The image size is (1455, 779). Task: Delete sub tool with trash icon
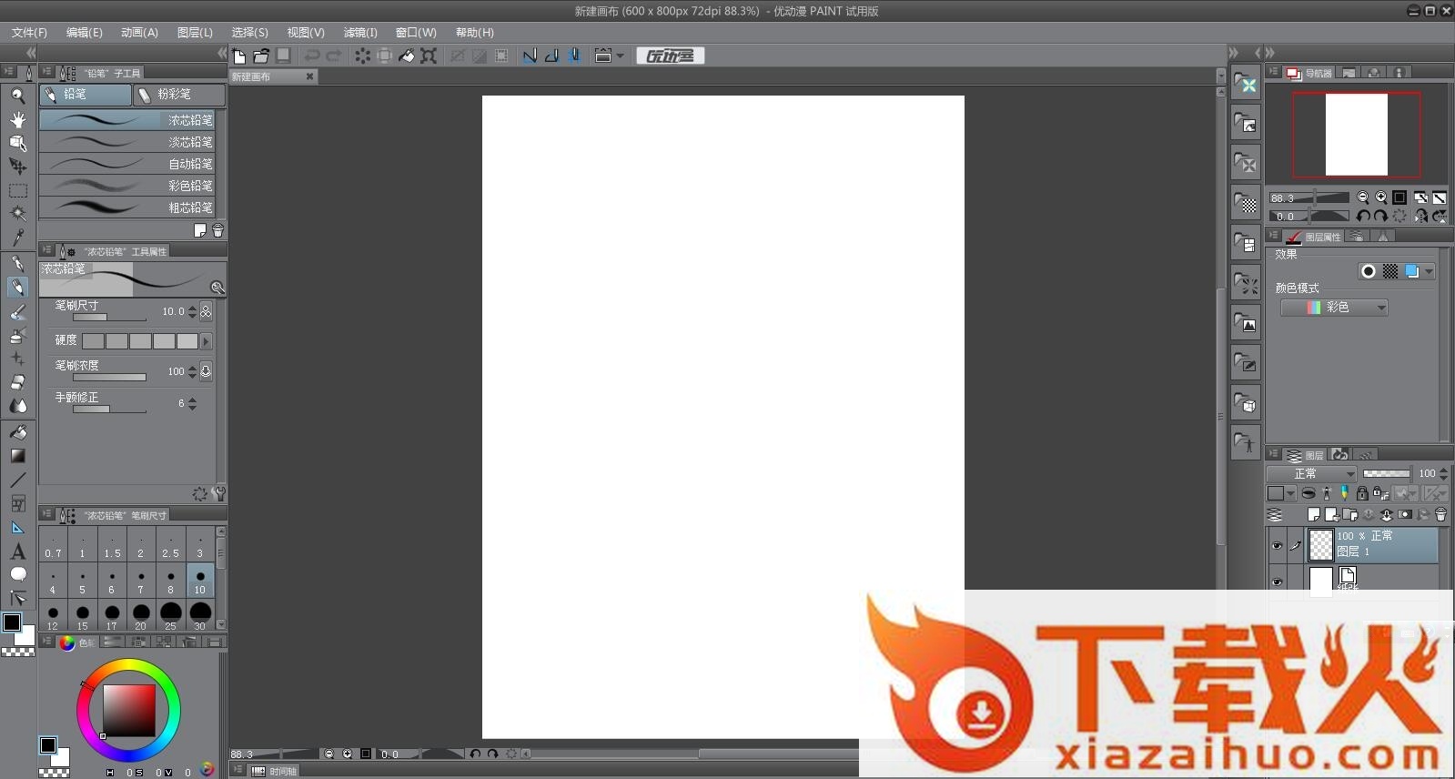[217, 231]
